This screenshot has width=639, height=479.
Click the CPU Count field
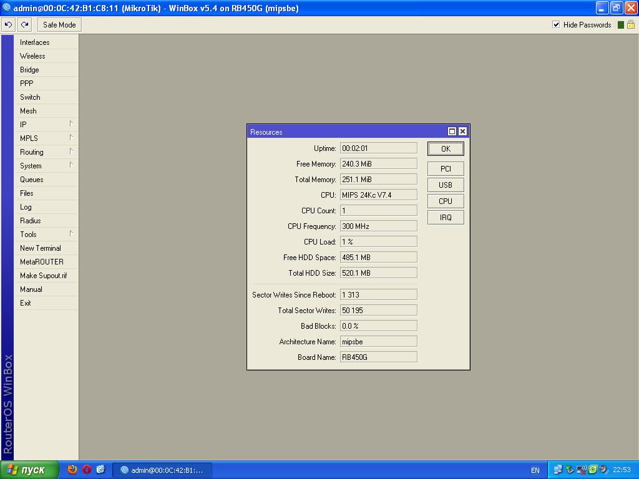point(379,211)
